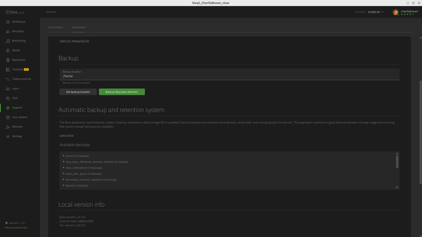Screen dimensions: 422x237
Task: Open Bisq MuSig music icon
Action: click(8, 41)
